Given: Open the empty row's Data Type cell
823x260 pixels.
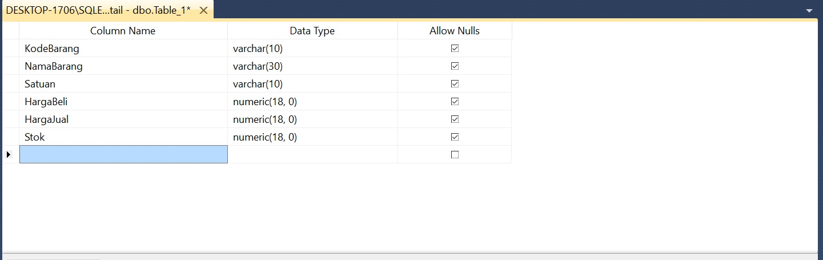Looking at the screenshot, I should coord(312,154).
